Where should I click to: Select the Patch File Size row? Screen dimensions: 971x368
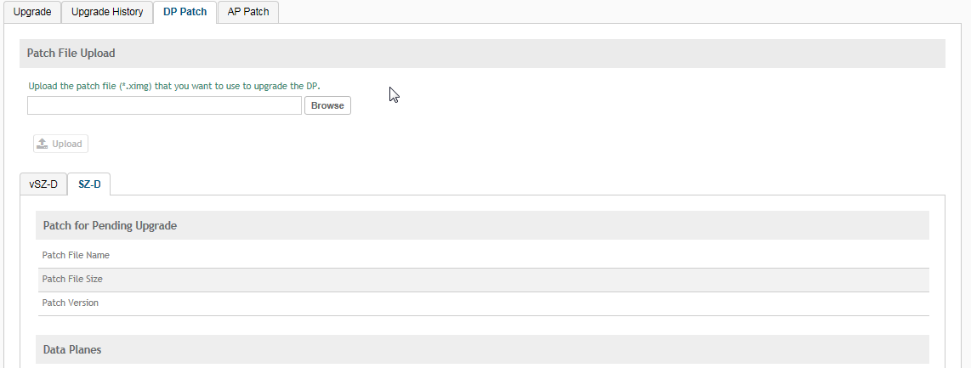[72, 279]
